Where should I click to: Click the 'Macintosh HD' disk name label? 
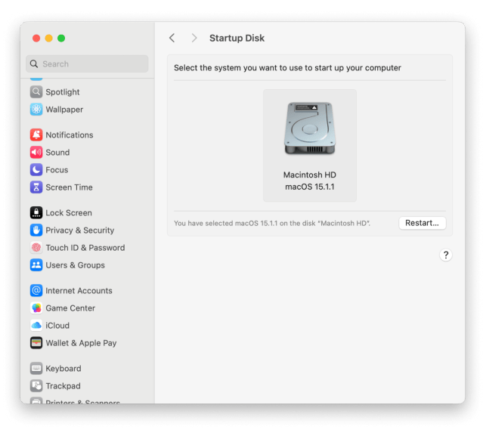tap(310, 175)
